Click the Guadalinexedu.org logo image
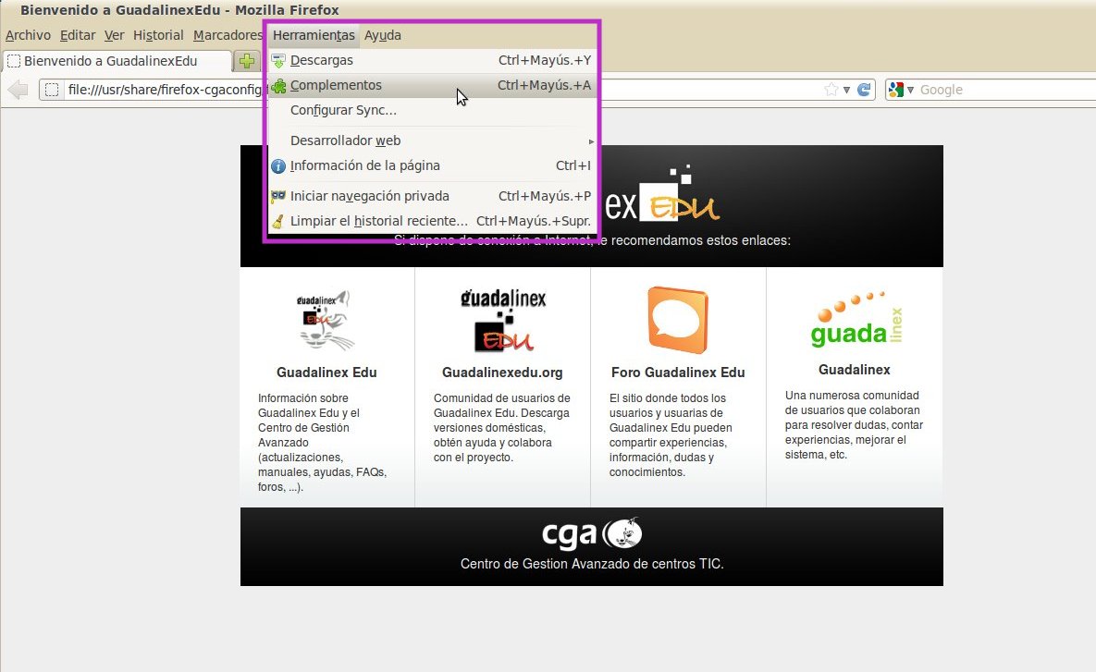The height and width of the screenshot is (672, 1096). coord(502,321)
